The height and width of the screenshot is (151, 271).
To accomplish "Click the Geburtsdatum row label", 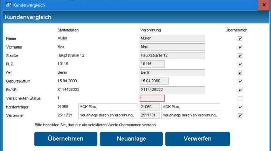I will tap(18, 81).
